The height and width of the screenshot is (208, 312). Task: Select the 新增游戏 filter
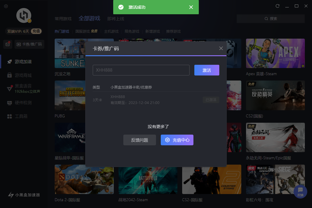(153, 31)
